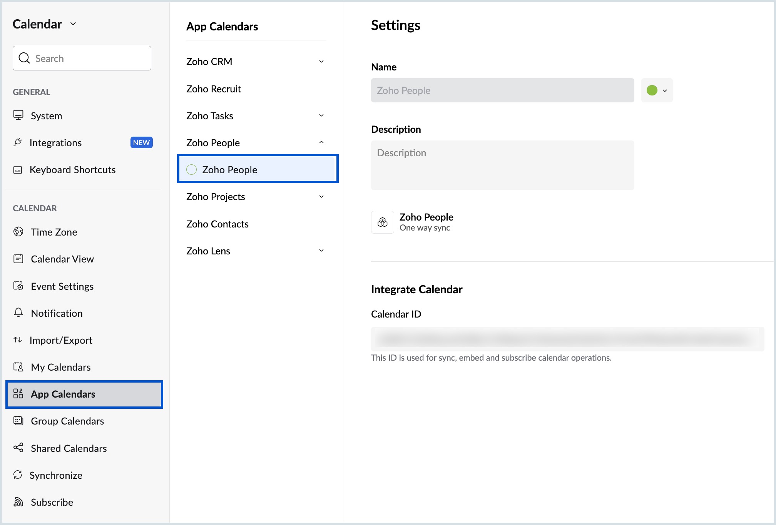
Task: Select Zoho Contacts app calendar
Action: (x=217, y=224)
